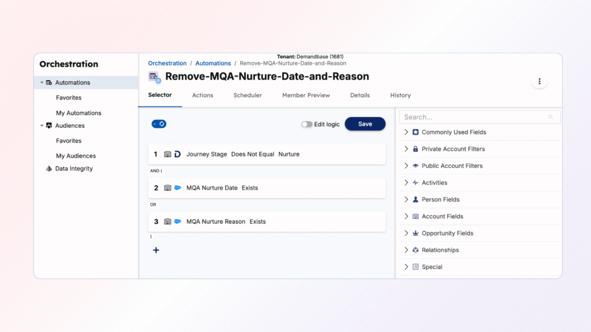
Task: Click the Data Integrity icon
Action: [x=49, y=168]
